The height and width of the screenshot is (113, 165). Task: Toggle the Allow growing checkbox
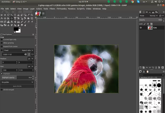[2, 43]
